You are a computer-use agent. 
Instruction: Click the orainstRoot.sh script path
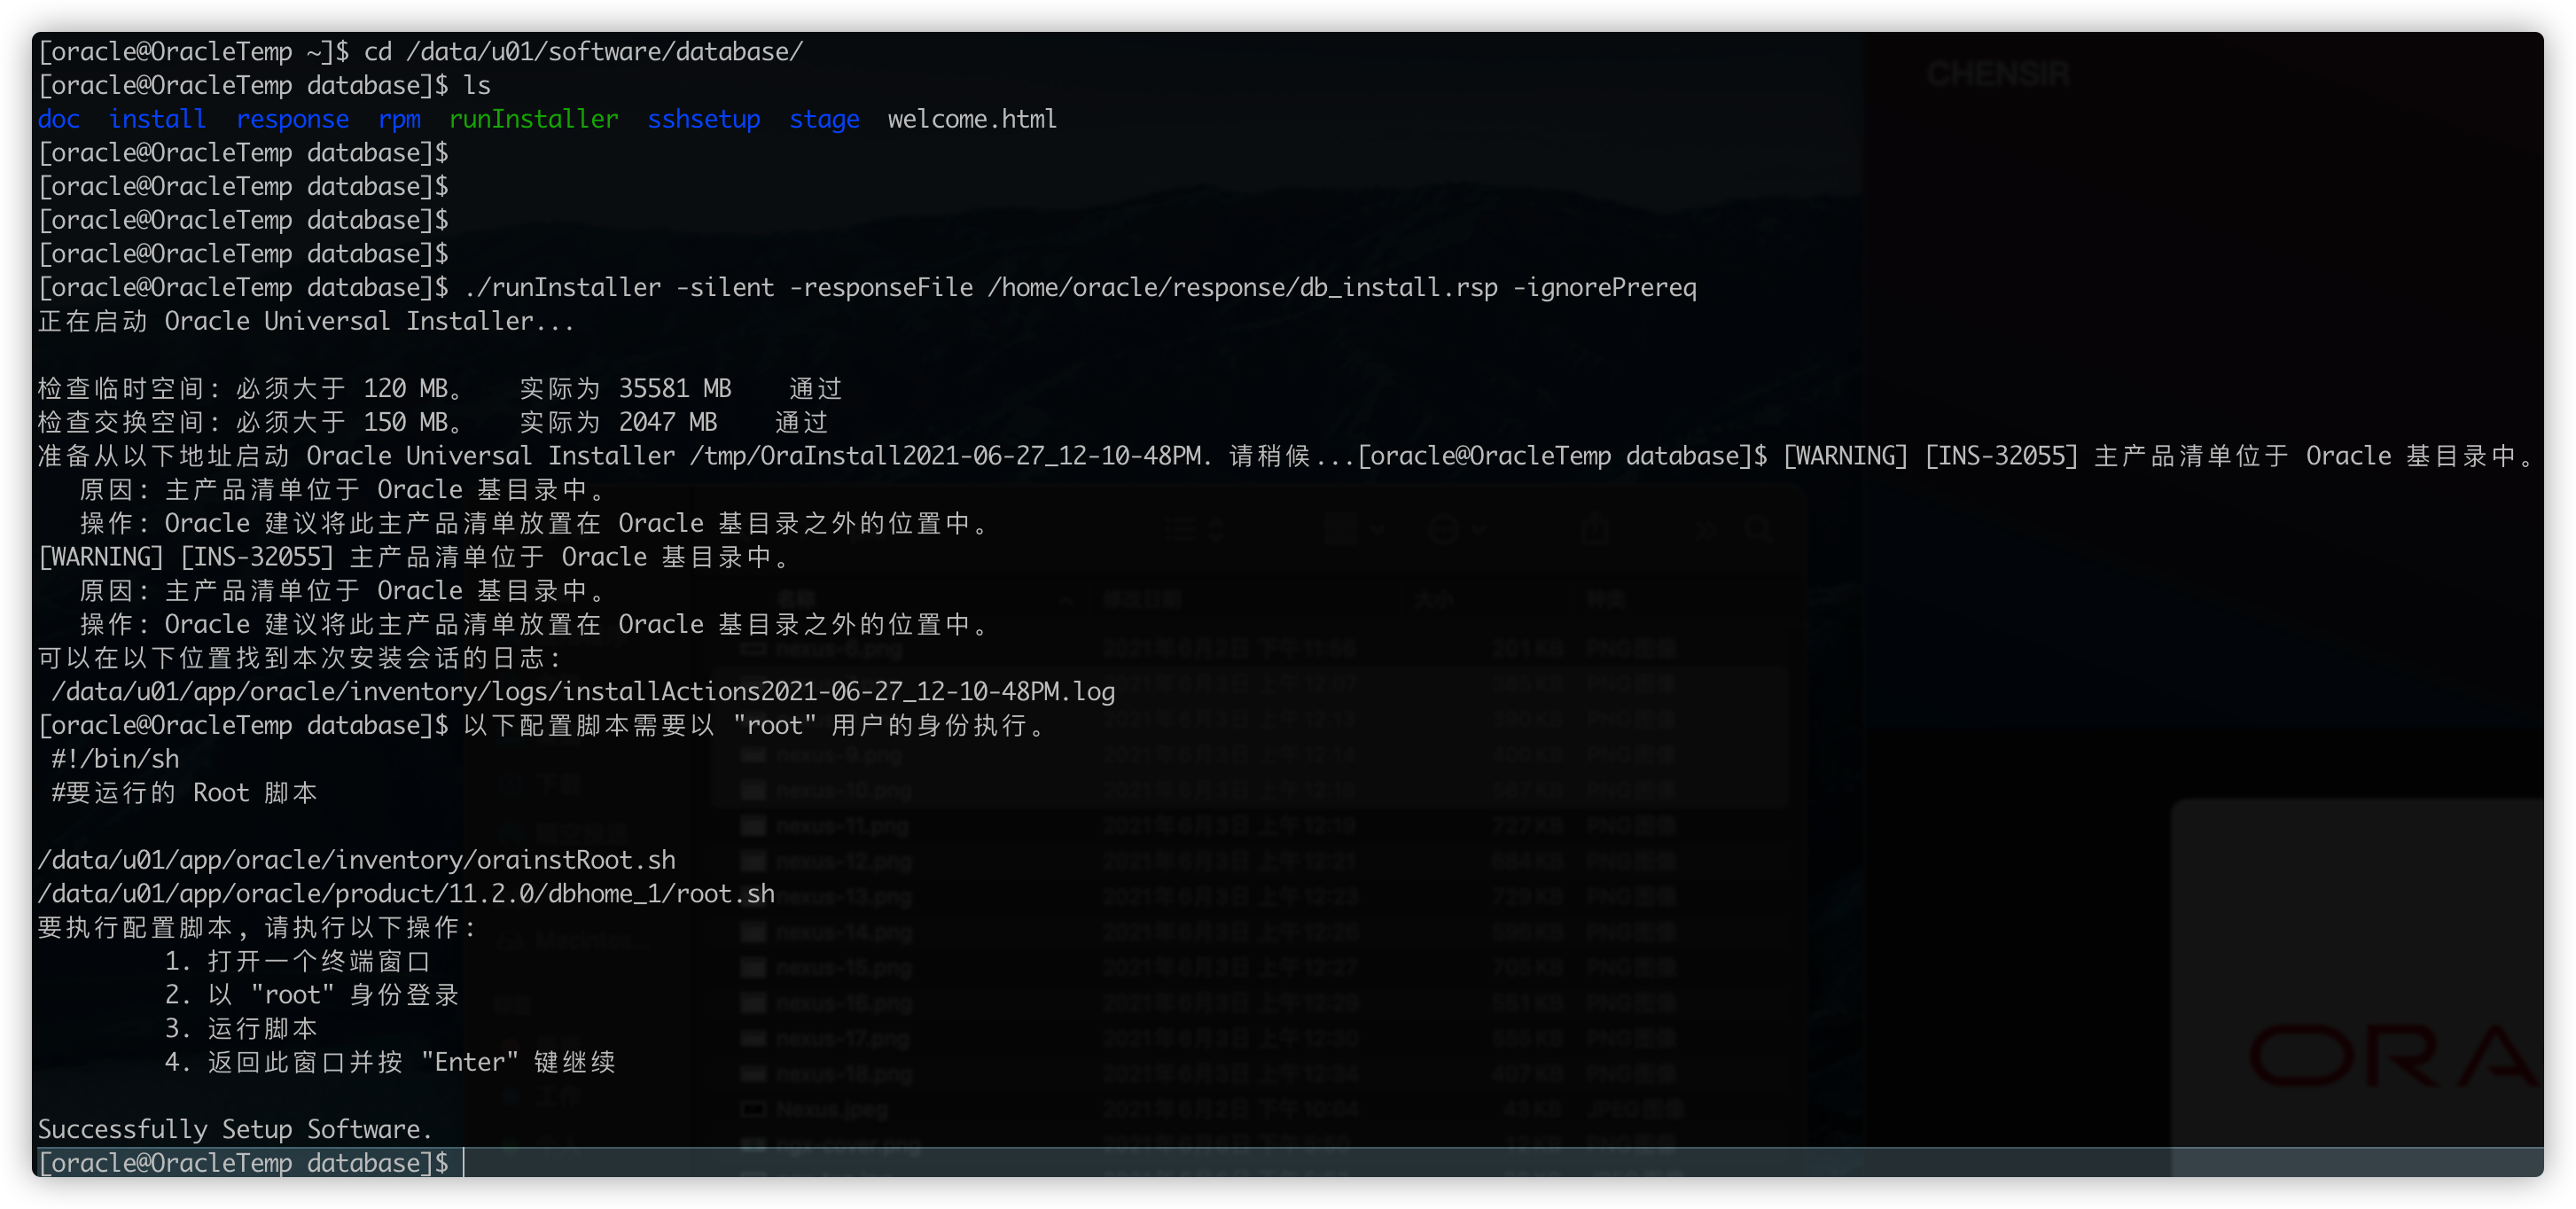pyautogui.click(x=356, y=860)
